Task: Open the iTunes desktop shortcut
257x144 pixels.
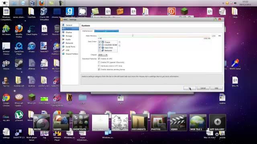Action: pyautogui.click(x=32, y=47)
